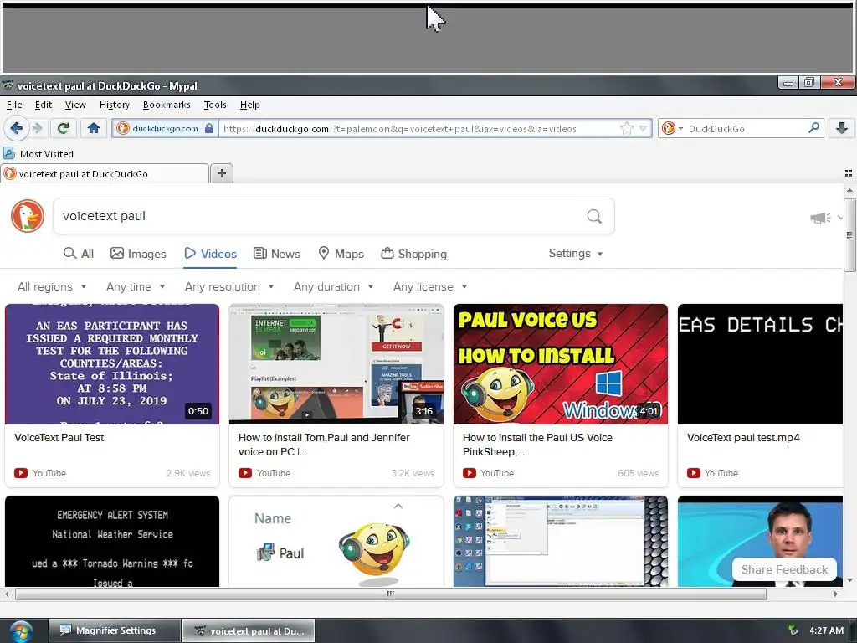Open the desktop screenshot video thumbnail

point(560,542)
